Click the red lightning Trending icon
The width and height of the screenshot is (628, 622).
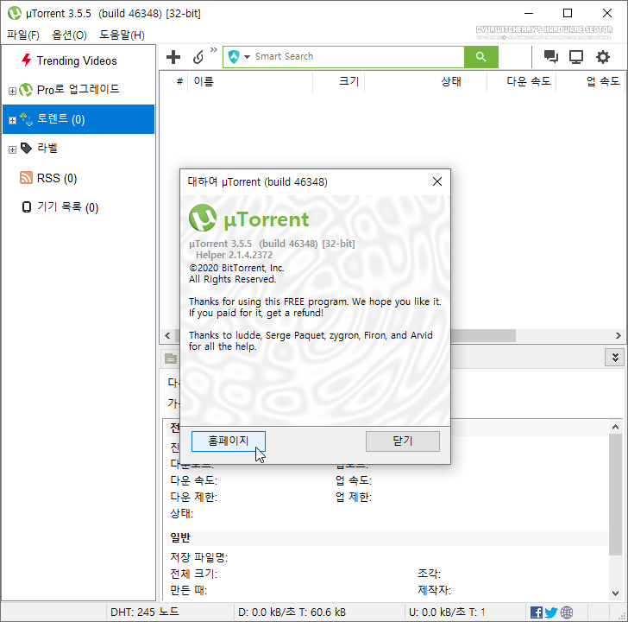[x=27, y=60]
